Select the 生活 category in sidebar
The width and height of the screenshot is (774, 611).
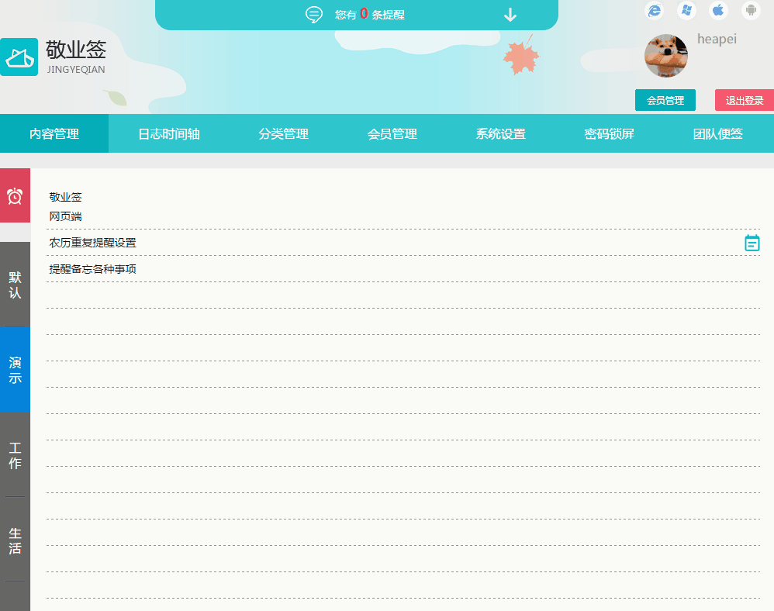(15, 540)
